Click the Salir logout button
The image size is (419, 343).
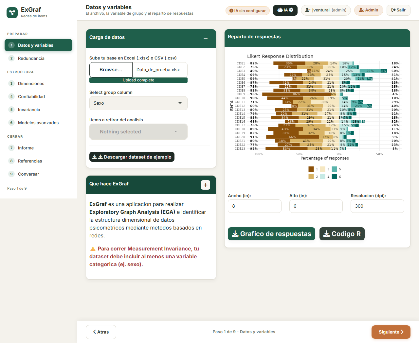398,10
